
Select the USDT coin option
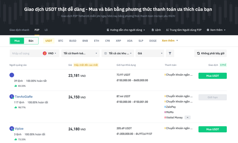point(49,41)
